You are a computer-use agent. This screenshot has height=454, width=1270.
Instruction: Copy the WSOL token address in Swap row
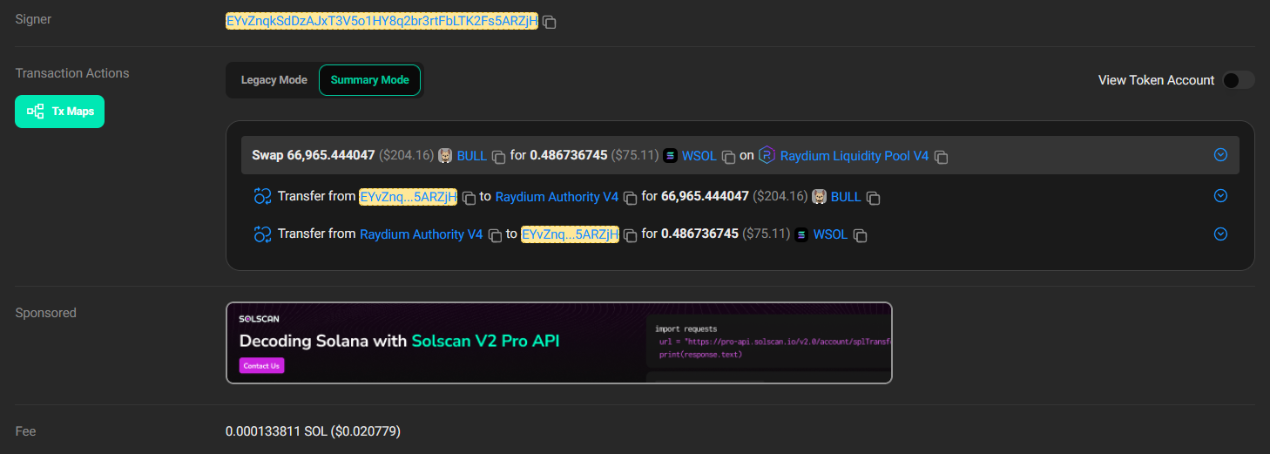(x=728, y=157)
